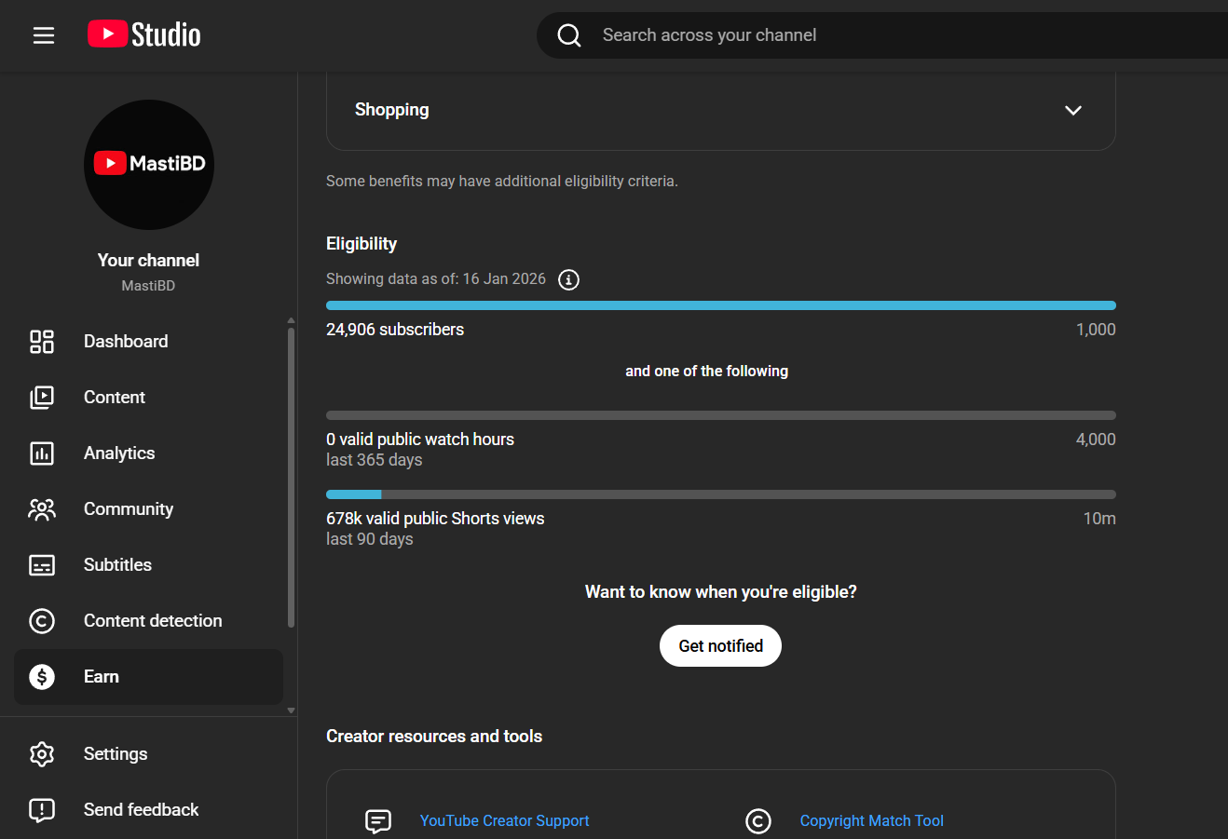Viewport: 1228px width, 839px height.
Task: Click the Settings gear icon
Action: (x=42, y=754)
